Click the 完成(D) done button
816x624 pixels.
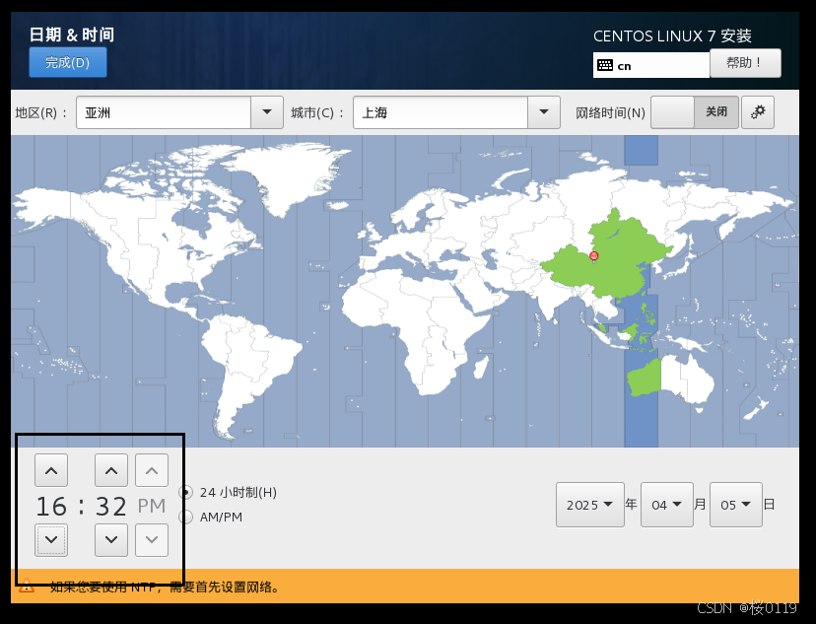tap(68, 62)
